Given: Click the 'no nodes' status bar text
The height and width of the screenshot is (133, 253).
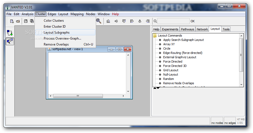Looking at the screenshot, I should [217, 123].
